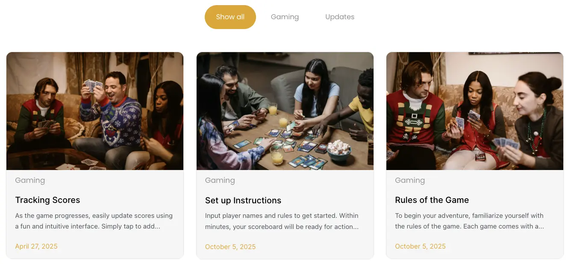
Task: Click the Tracking Scores excerpt text
Action: pos(94,221)
